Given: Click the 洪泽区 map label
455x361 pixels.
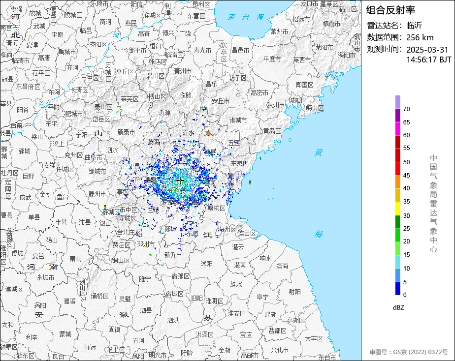Looking at the screenshot, I should pos(205,334).
